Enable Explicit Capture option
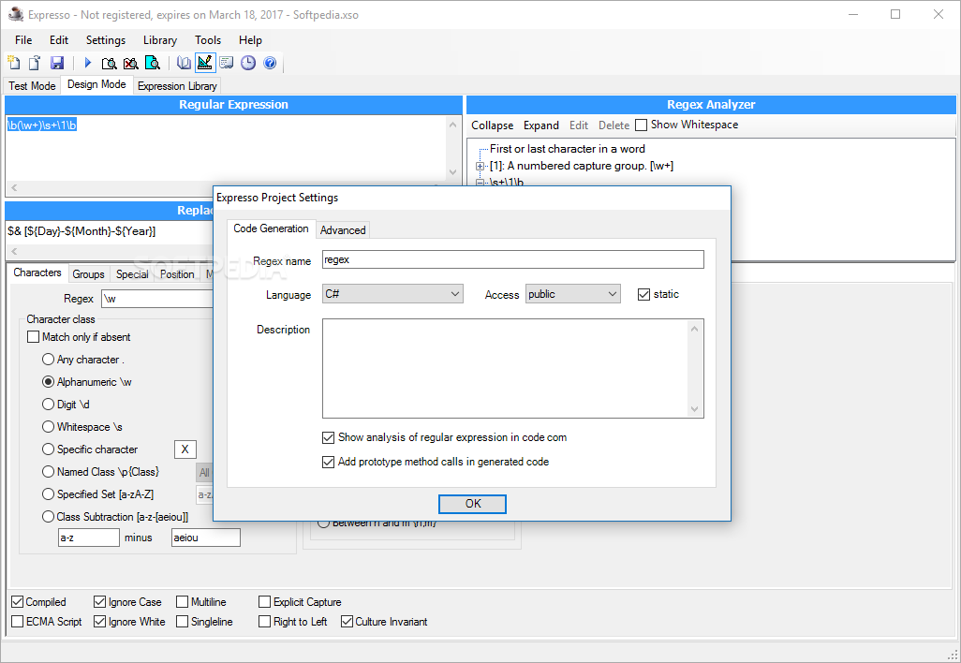 click(265, 602)
